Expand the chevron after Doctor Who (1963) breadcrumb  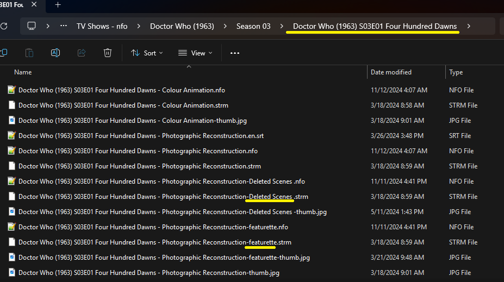225,26
